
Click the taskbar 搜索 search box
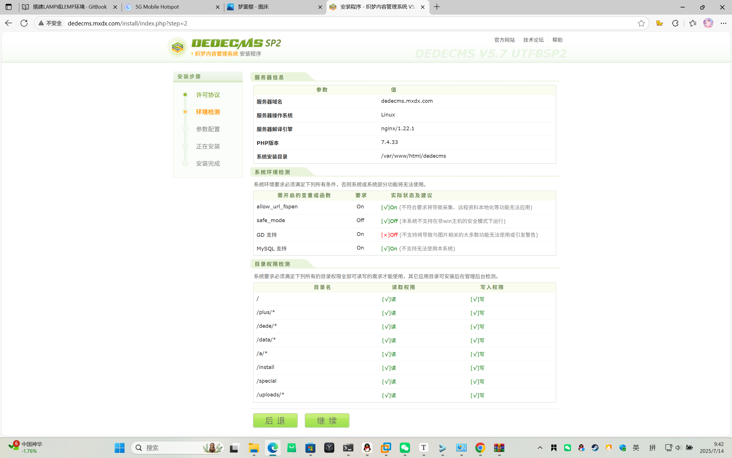click(178, 448)
